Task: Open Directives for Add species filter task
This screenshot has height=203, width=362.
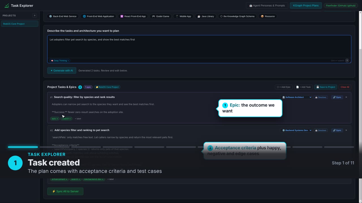Action: pyautogui.click(x=321, y=130)
